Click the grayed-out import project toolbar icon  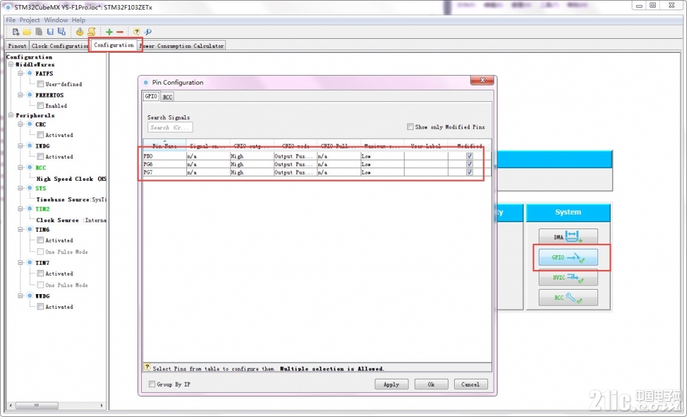39,32
